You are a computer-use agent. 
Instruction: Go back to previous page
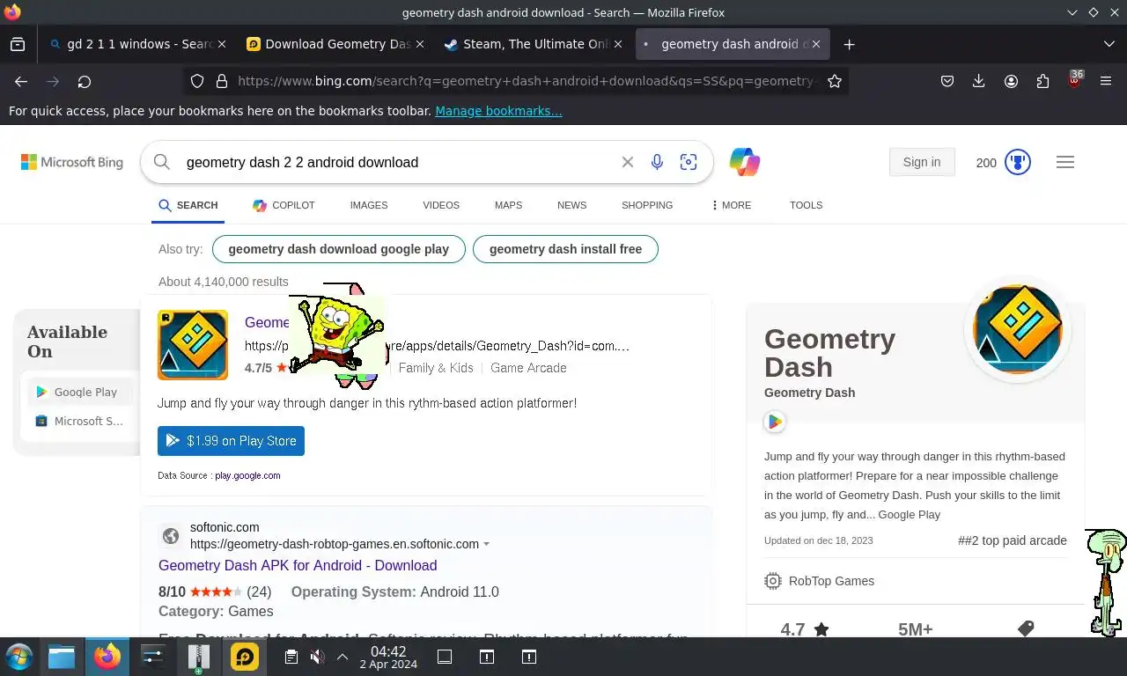pos(21,81)
